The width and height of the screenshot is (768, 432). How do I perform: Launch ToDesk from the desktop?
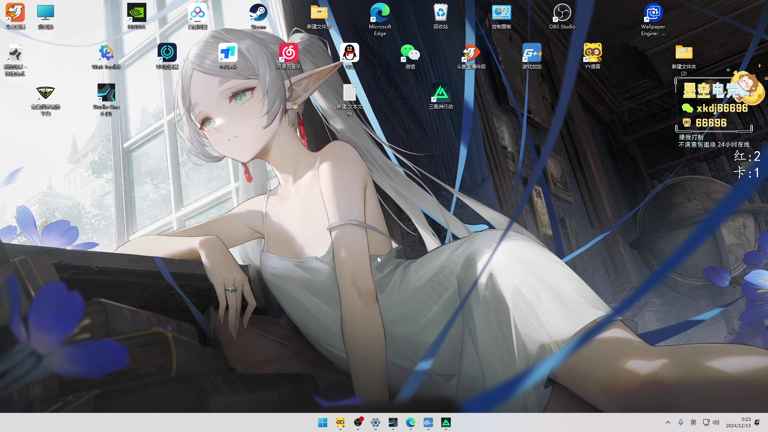(x=228, y=56)
